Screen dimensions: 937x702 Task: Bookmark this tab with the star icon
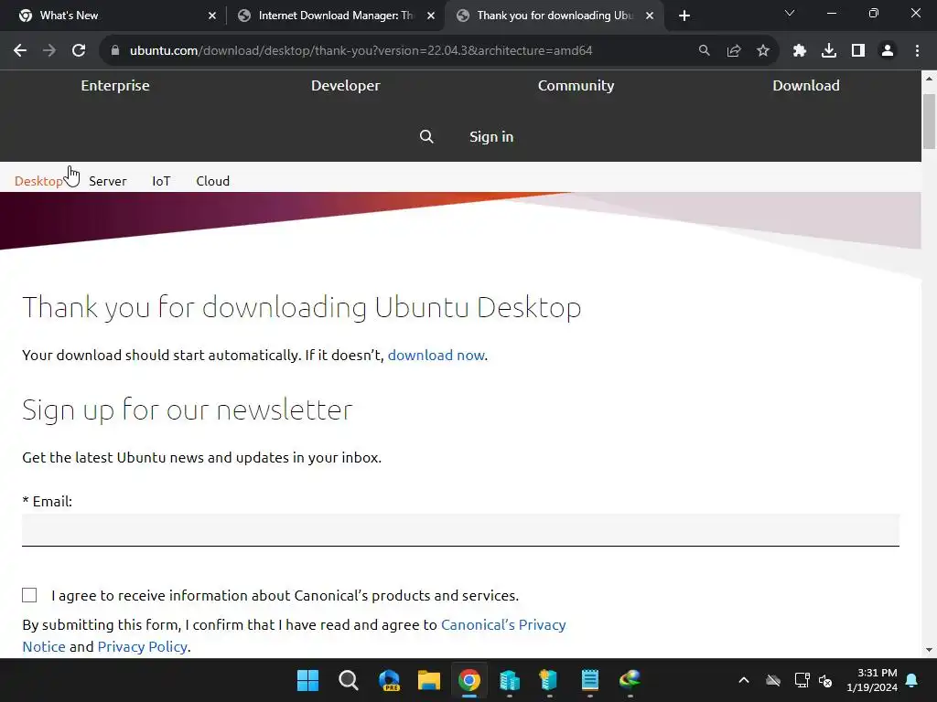click(763, 51)
